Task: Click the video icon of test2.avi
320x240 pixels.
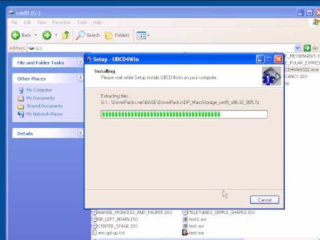Action: (x=185, y=219)
